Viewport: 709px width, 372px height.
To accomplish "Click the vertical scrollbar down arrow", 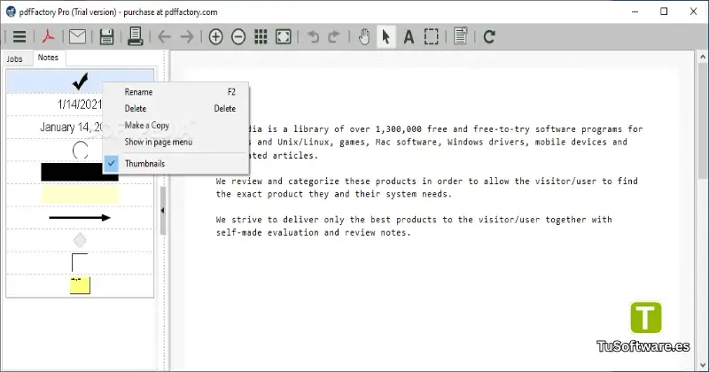I will [703, 365].
